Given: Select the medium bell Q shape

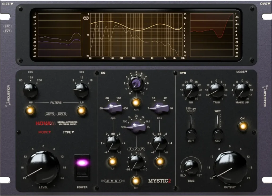Looking at the screenshot, I should click(x=136, y=149).
